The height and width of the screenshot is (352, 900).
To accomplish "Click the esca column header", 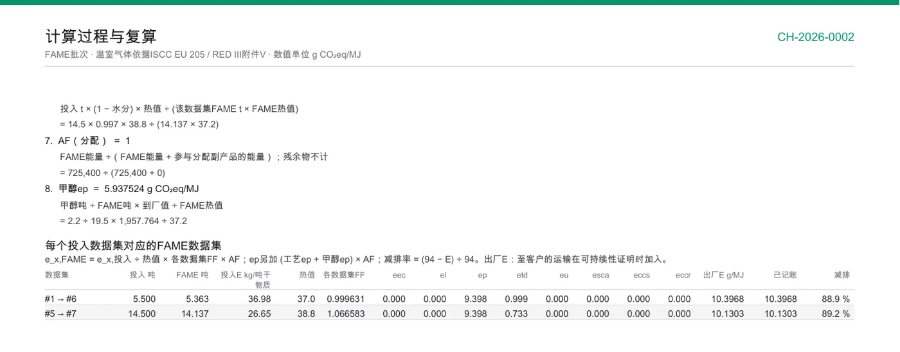I will coord(600,275).
